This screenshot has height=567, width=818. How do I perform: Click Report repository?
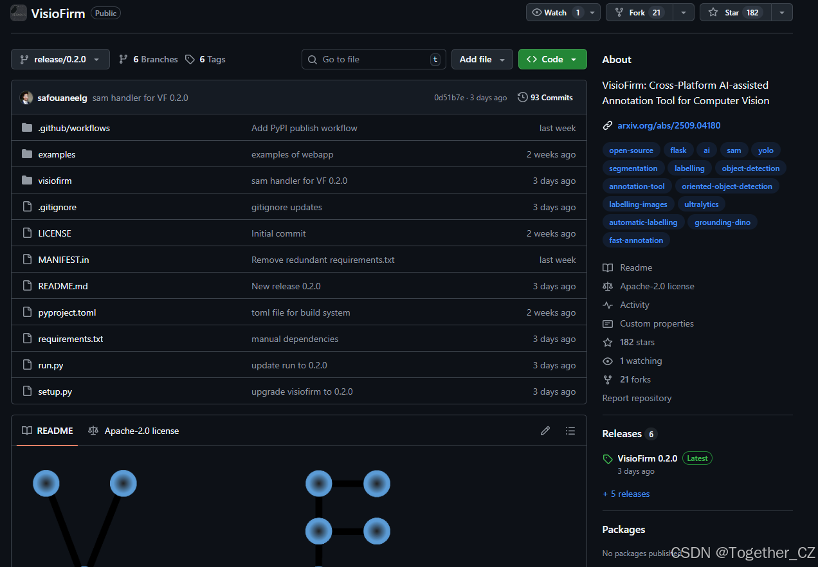(637, 398)
